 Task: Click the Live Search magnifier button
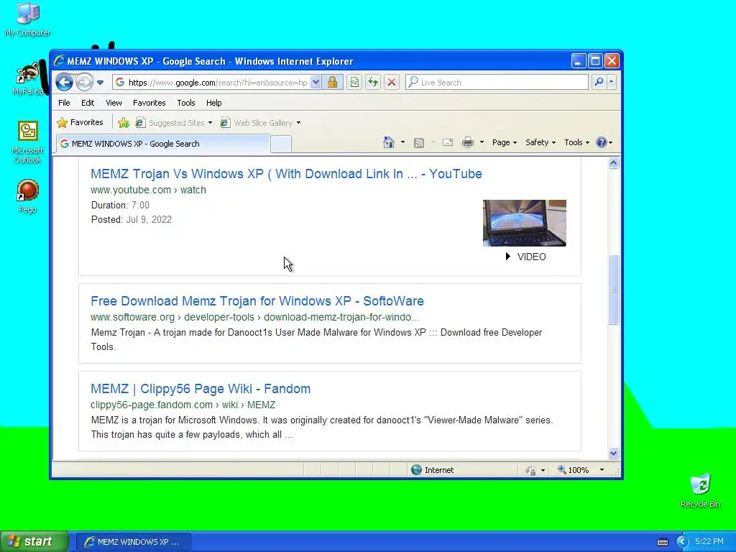(599, 82)
